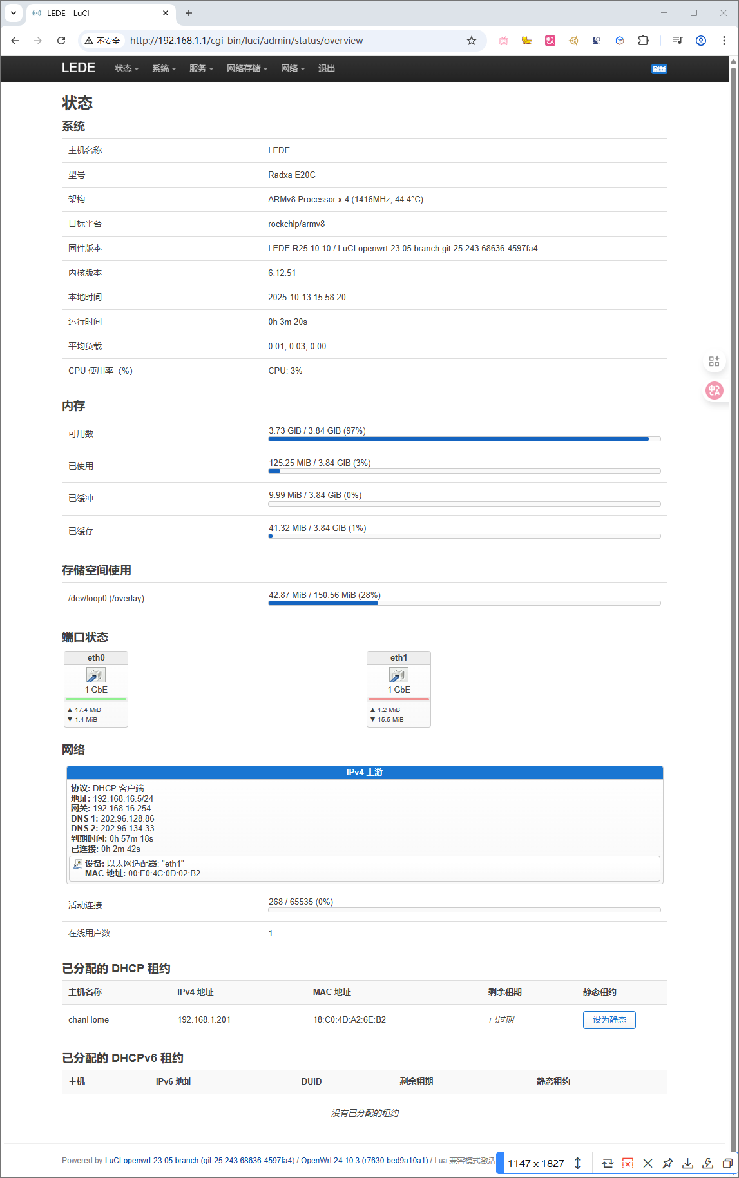This screenshot has height=1178, width=739.
Task: Click the eth0 port icon
Action: click(96, 675)
